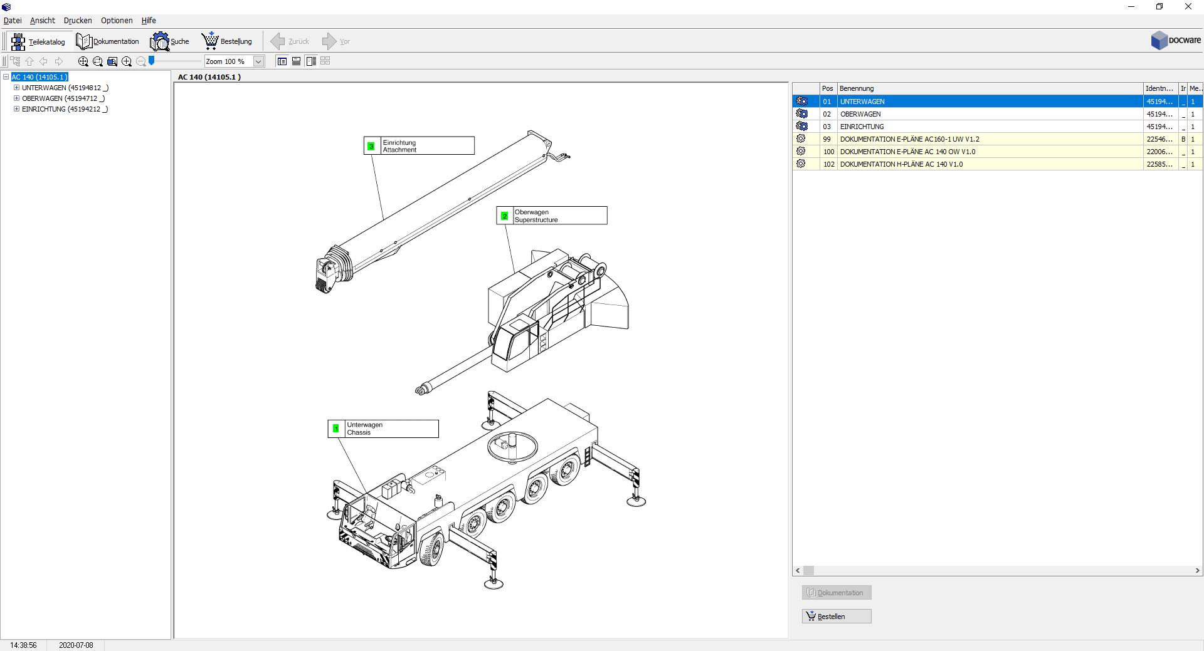Select the pan/move magnifier tool

click(83, 61)
